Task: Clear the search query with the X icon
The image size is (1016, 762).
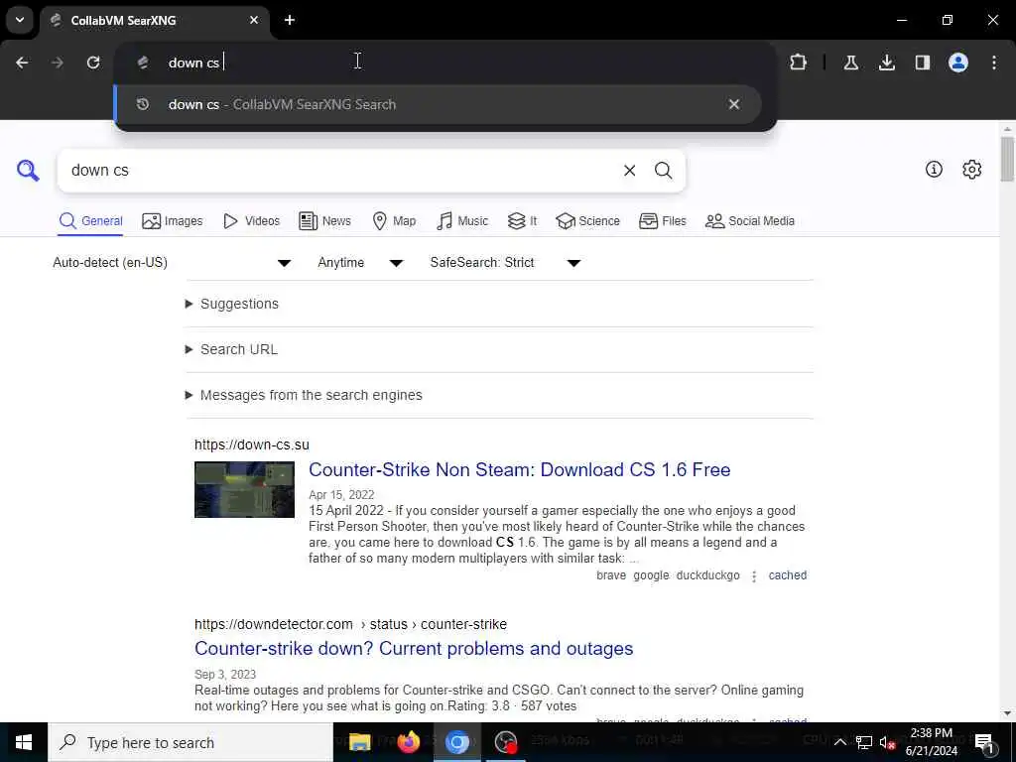Action: point(629,171)
